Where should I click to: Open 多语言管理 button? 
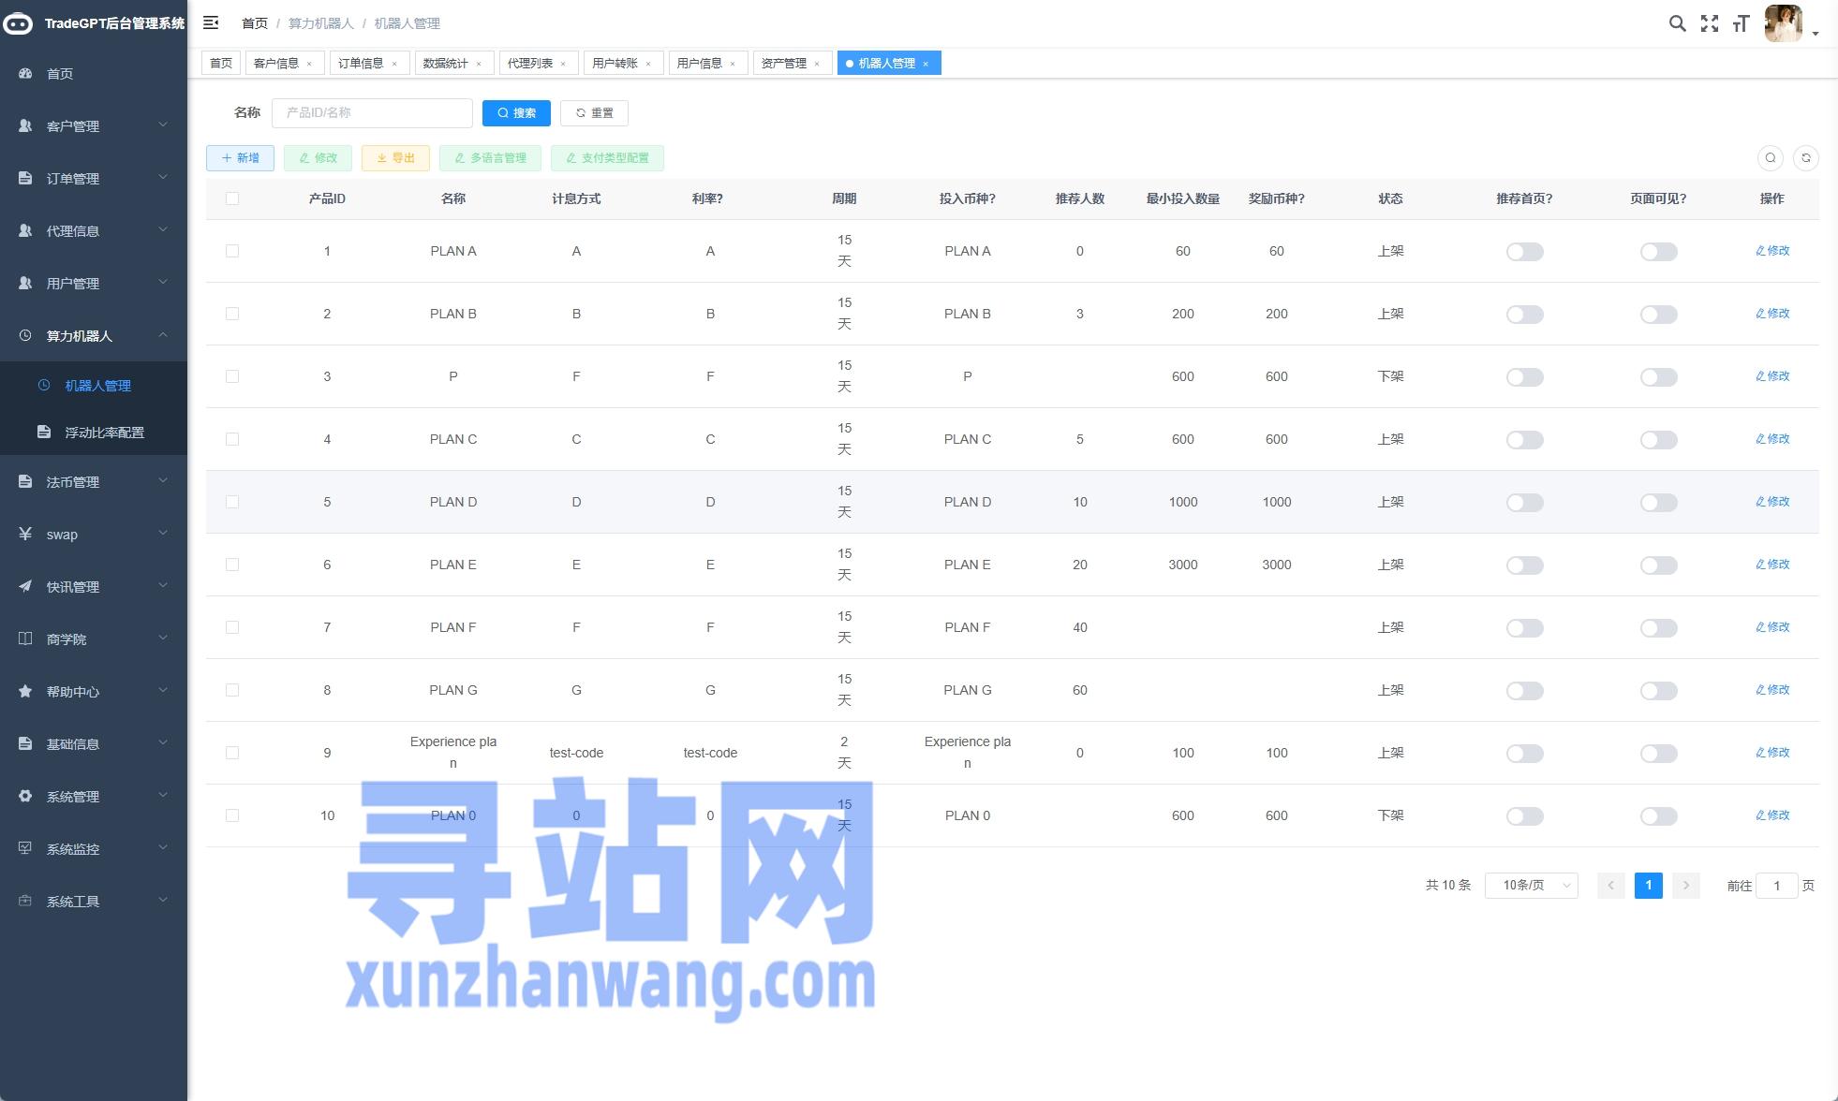[490, 158]
